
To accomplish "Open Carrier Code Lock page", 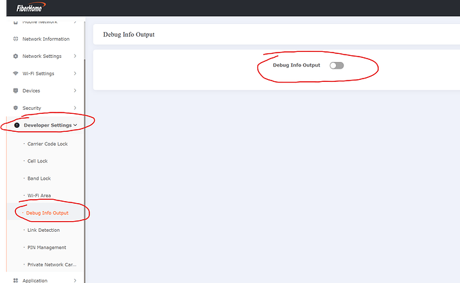I will pos(47,144).
